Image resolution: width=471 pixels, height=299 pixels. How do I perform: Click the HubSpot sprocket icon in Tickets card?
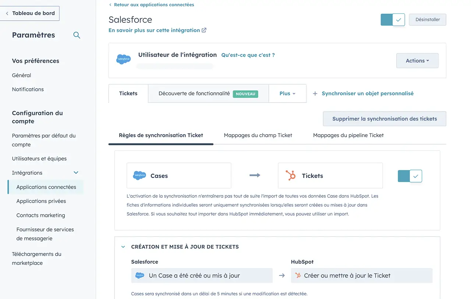[291, 175]
